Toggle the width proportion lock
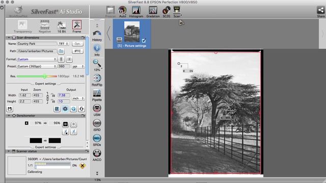Viewport: 326px width, 183px height. (53, 95)
